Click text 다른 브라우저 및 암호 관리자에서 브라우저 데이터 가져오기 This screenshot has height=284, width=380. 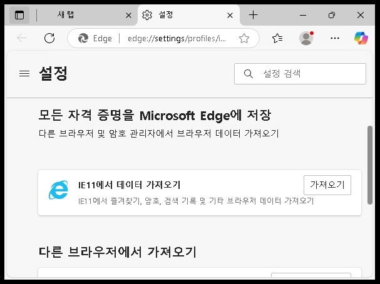[159, 133]
